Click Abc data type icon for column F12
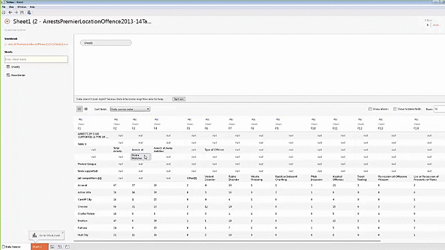The width and height of the screenshot is (445, 250). click(360, 119)
